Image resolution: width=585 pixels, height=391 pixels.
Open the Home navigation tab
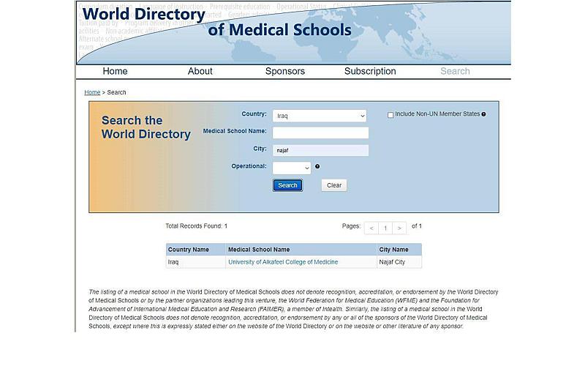click(x=115, y=71)
